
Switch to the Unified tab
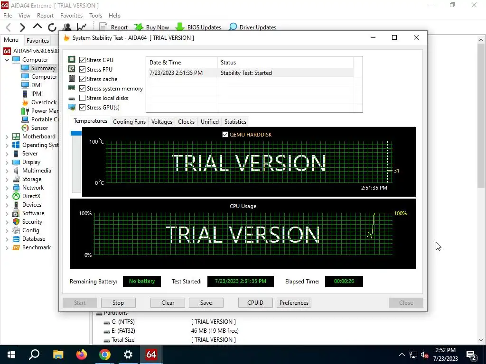[x=209, y=122]
